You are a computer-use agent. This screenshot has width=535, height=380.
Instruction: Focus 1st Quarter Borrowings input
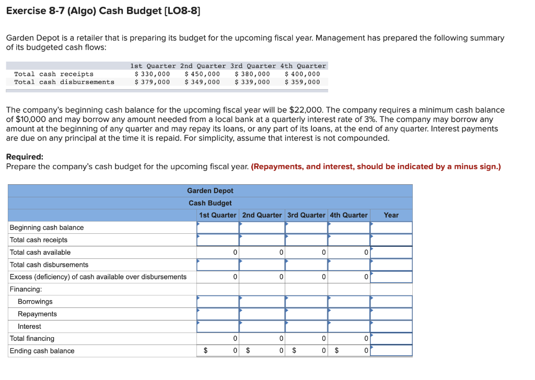point(218,302)
